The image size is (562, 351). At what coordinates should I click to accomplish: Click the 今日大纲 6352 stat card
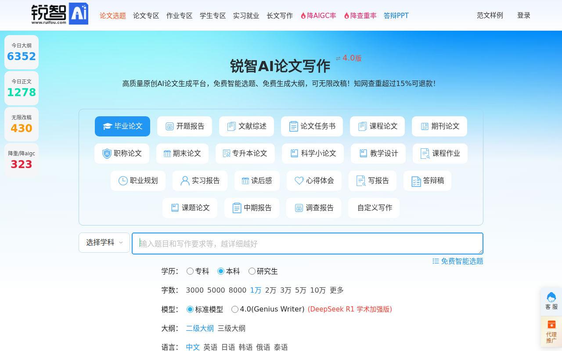tap(22, 52)
